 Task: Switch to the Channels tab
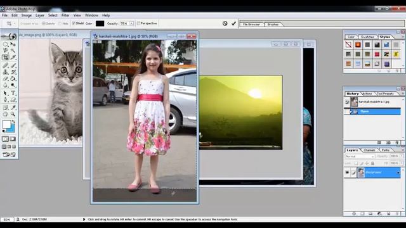point(369,150)
